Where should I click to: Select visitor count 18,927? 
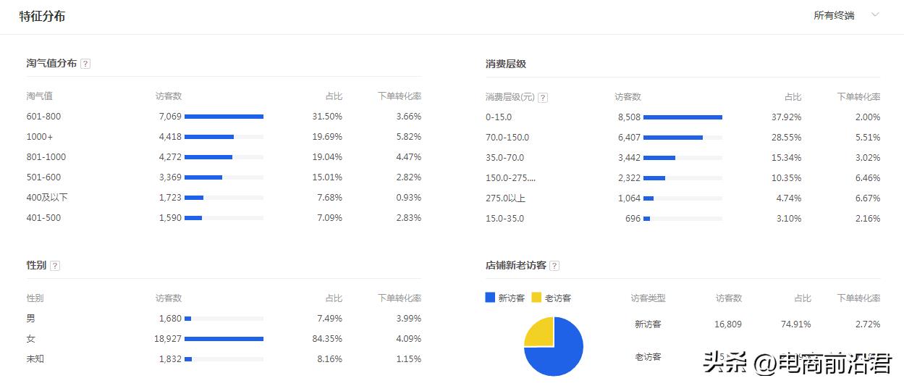click(168, 339)
